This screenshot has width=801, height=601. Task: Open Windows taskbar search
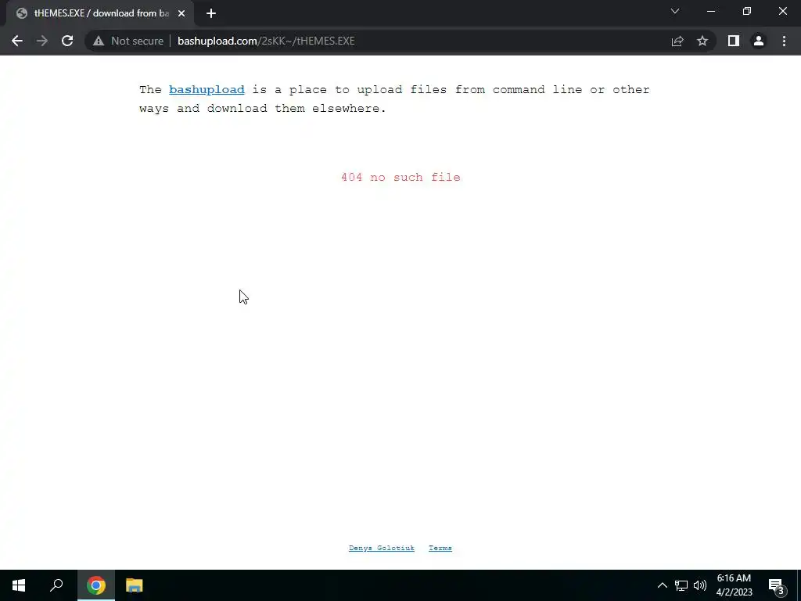coord(56,585)
